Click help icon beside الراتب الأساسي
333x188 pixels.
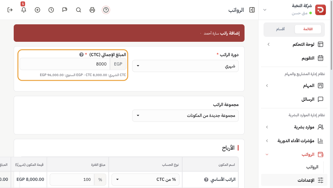206,180
